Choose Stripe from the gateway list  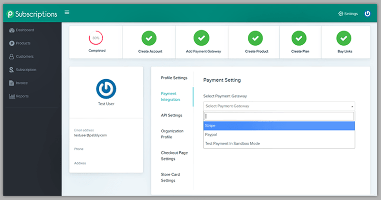click(279, 126)
